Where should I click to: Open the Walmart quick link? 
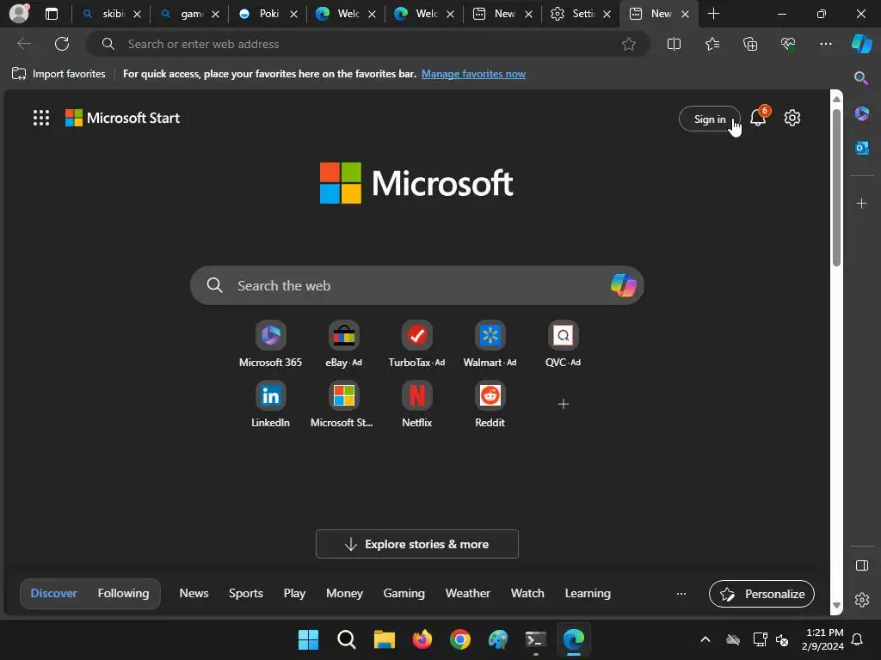[x=490, y=345]
